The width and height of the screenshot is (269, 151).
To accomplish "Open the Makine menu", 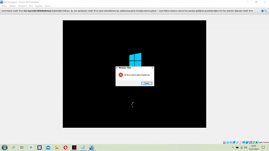I will 12,6.
